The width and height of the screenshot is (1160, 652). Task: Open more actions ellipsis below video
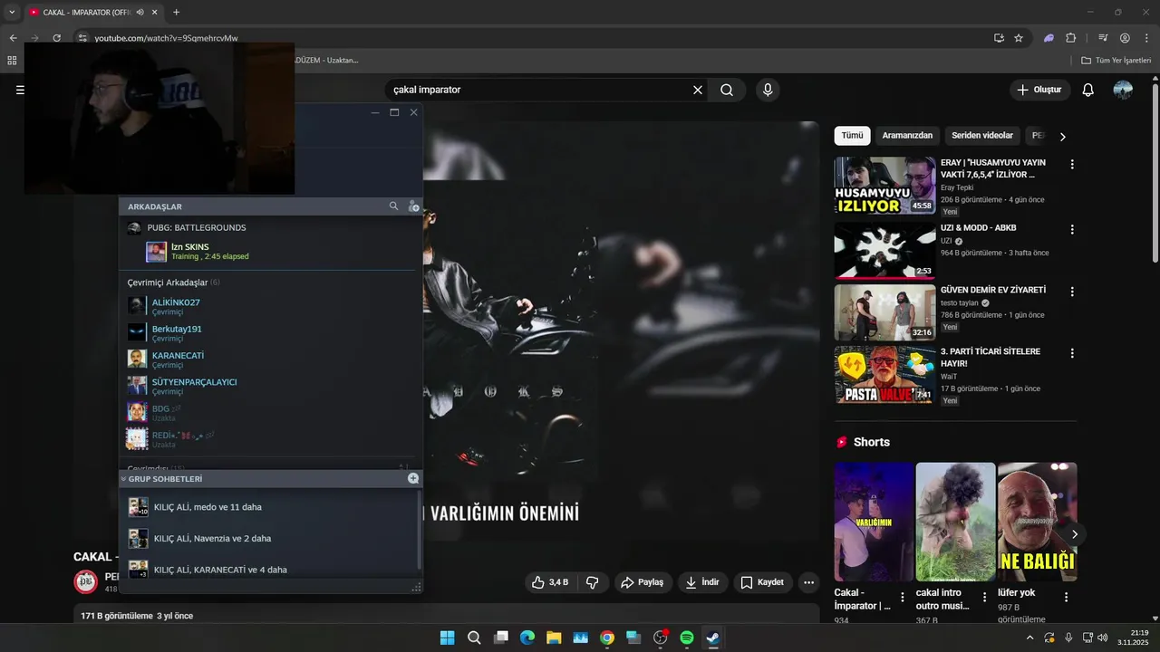[x=809, y=582]
